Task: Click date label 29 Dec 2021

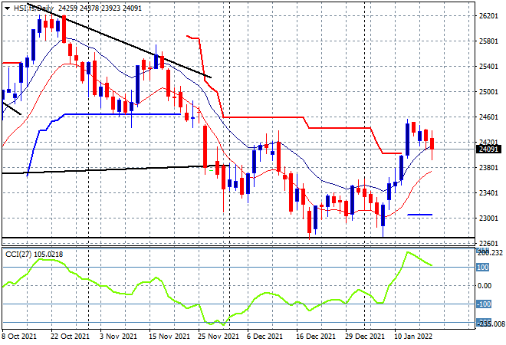Action: point(364,337)
